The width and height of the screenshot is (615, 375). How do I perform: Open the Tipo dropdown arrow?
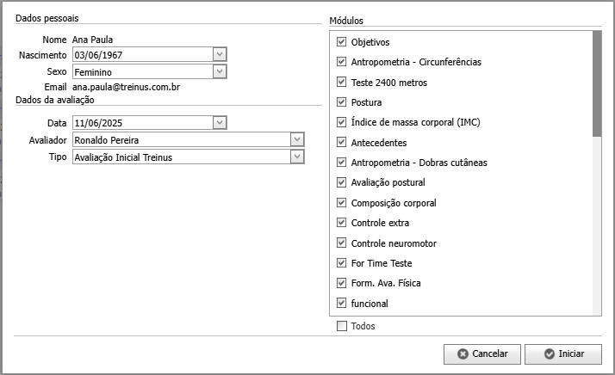click(x=297, y=157)
